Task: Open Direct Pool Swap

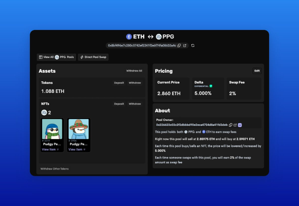Action: tap(93, 57)
